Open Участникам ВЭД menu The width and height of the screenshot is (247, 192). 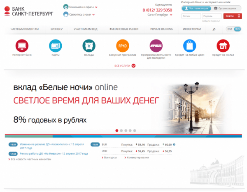pos(86,29)
